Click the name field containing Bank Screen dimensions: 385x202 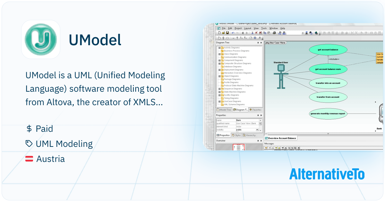[247, 120]
